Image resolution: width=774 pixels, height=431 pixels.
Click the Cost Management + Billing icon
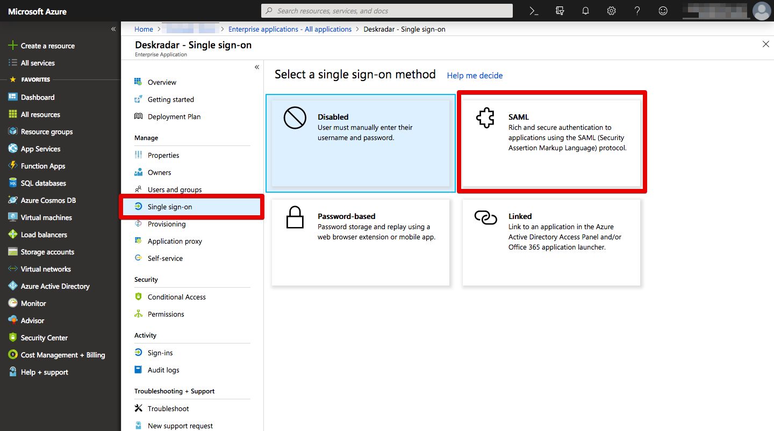coord(12,355)
